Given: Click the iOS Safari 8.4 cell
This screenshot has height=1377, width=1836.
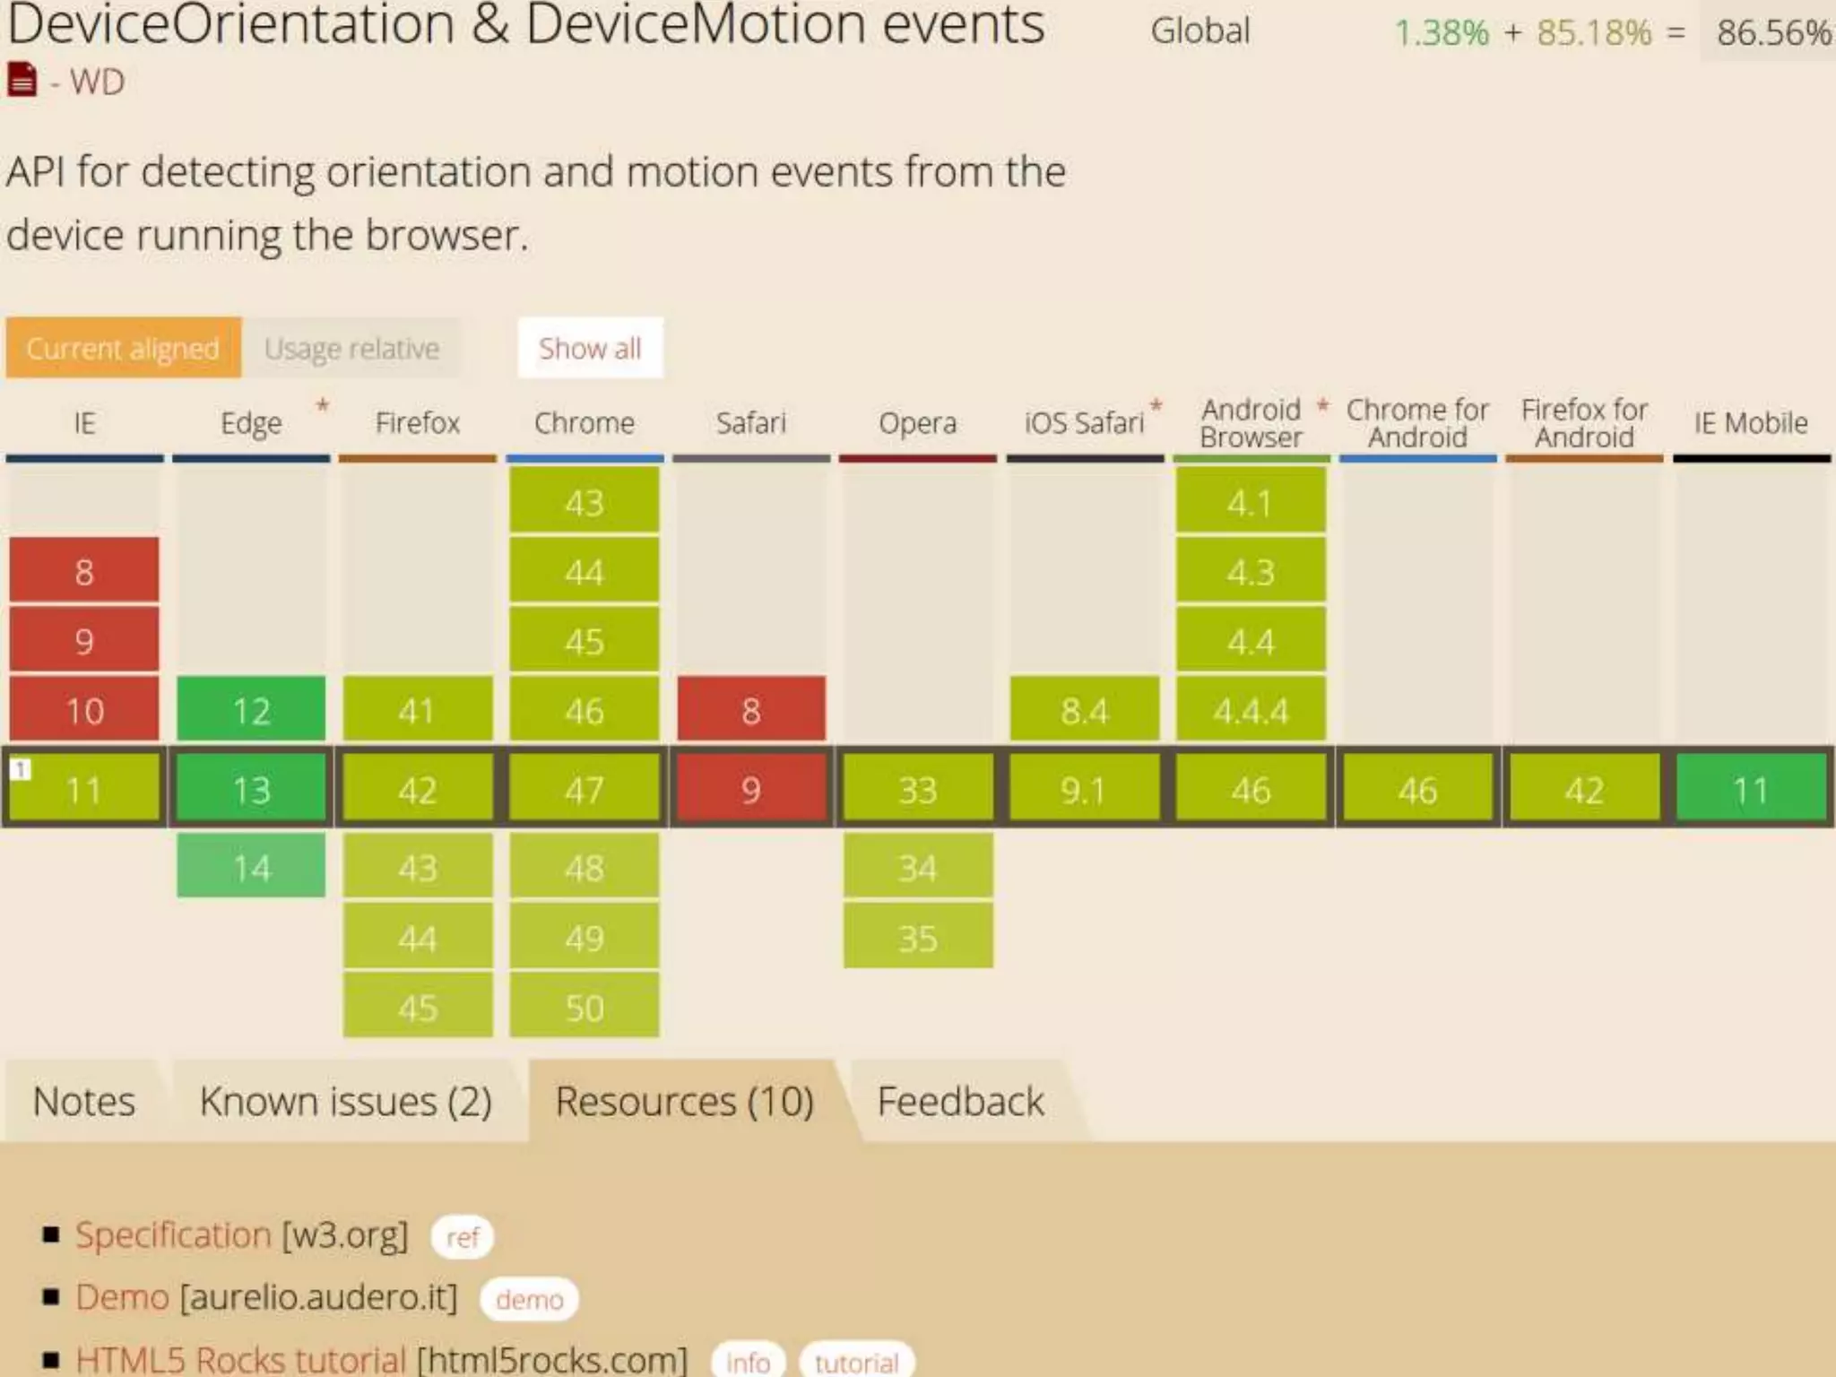Looking at the screenshot, I should coord(1085,710).
